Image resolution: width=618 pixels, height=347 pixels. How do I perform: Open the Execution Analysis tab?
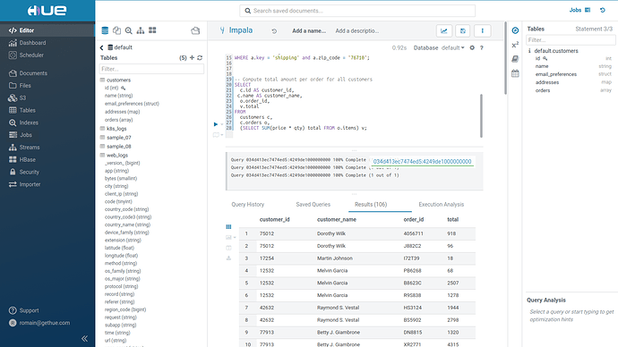[441, 204]
